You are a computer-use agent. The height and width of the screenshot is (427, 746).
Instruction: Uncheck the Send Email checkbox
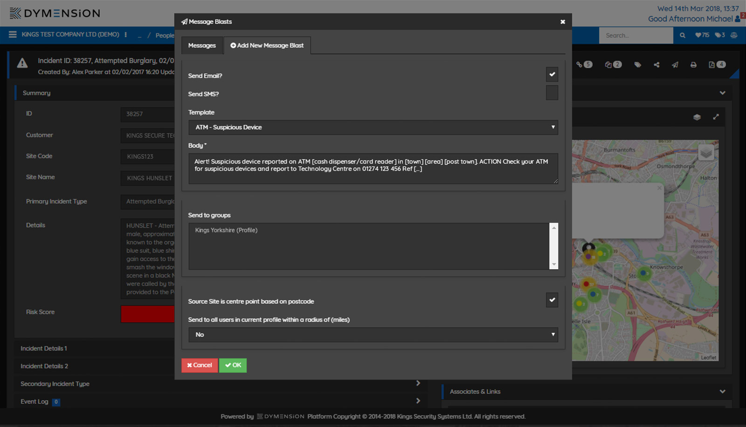(x=552, y=75)
